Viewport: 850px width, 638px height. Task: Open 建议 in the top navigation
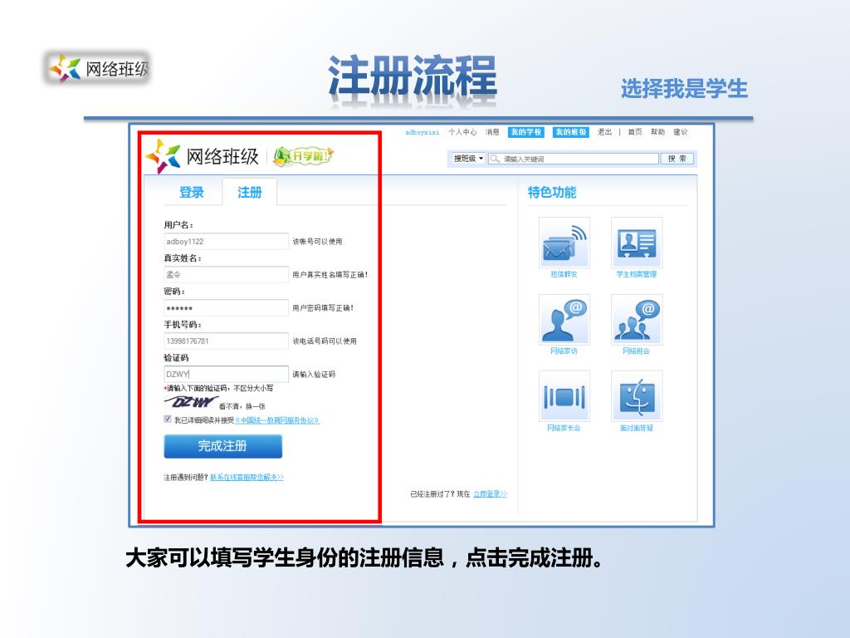pos(681,132)
